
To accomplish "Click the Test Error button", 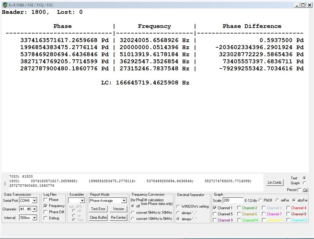I will (x=98, y=209).
